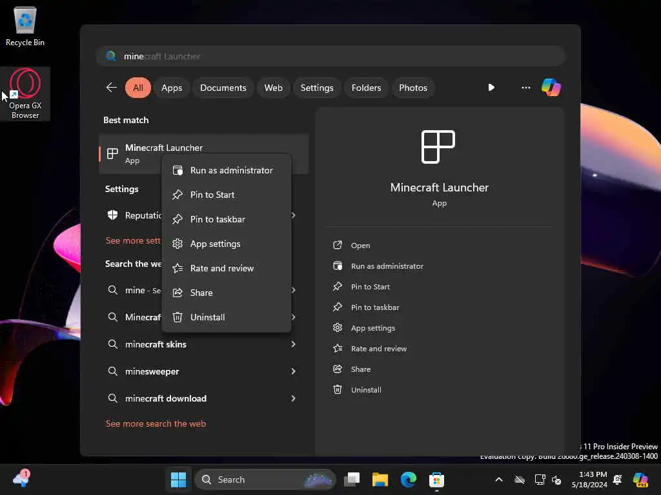Click the Copilot Preview icon on taskbar
661x495 pixels.
point(640,480)
